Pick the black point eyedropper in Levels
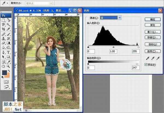 (148, 58)
